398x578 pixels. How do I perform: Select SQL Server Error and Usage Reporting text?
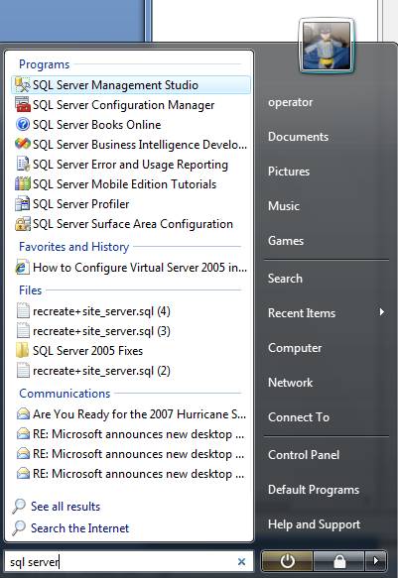130,165
